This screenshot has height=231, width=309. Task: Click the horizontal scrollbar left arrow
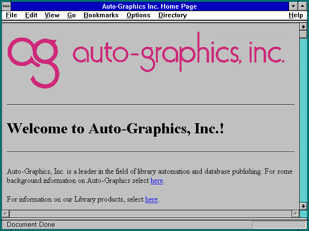(x=5, y=214)
